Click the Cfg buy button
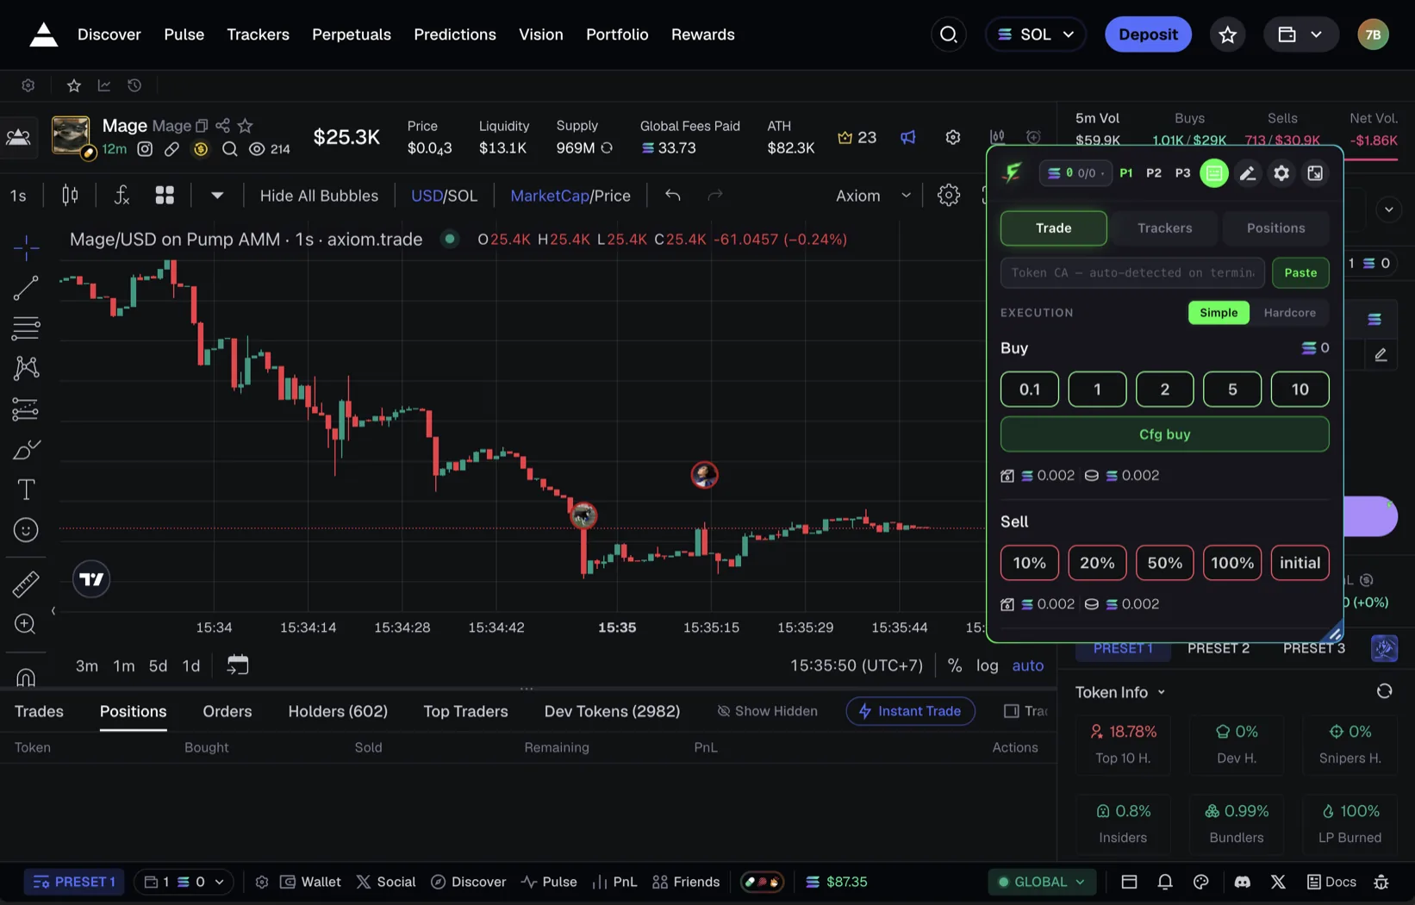1415x905 pixels. [1164, 434]
